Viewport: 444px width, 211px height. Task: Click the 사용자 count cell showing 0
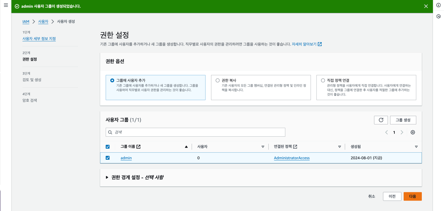coord(198,158)
